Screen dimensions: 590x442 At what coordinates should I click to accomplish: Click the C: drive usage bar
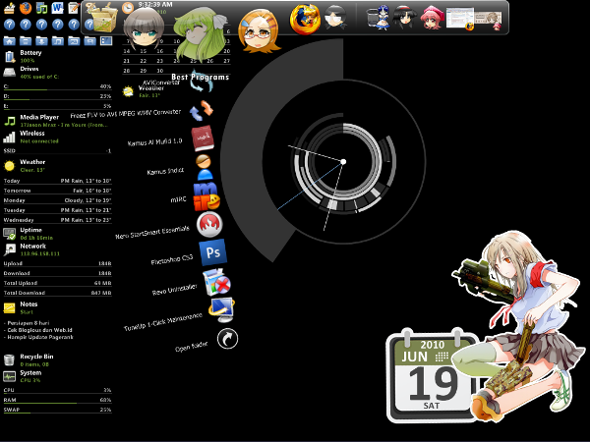tap(58, 87)
